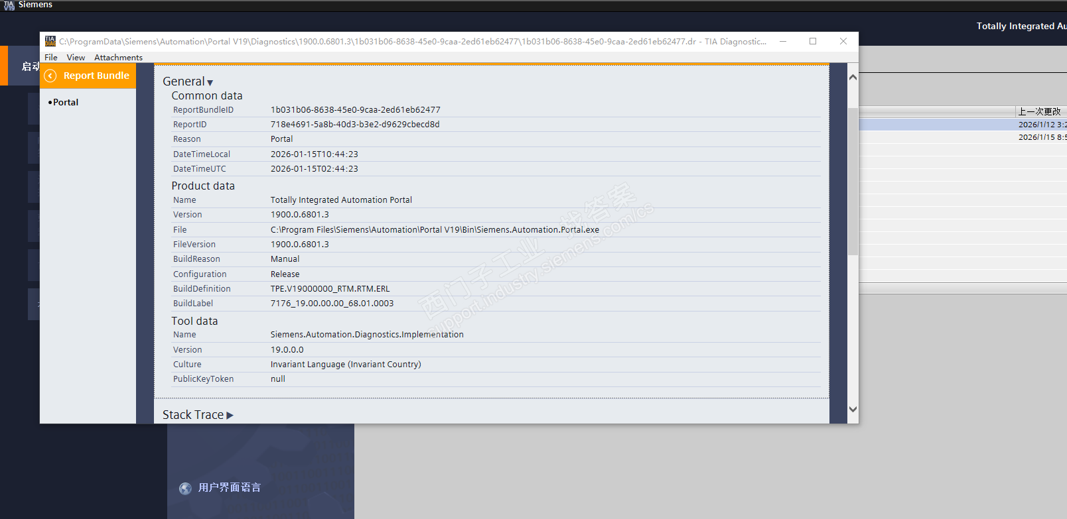The width and height of the screenshot is (1067, 519).
Task: Click the Culture value Invariant Language
Action: click(346, 365)
